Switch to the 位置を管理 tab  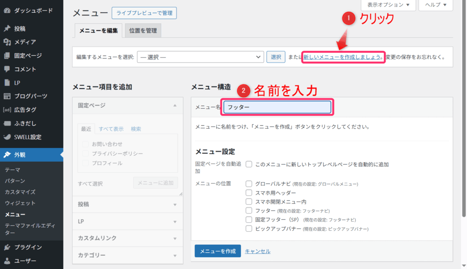(143, 31)
